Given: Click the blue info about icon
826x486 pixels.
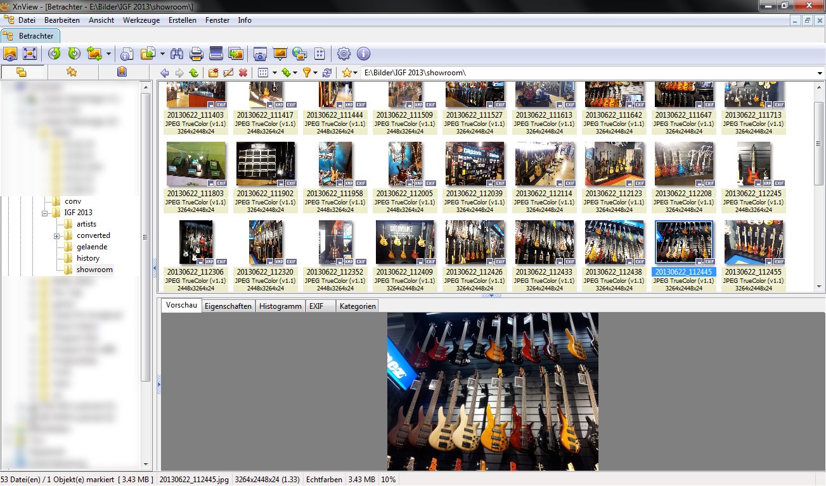Looking at the screenshot, I should pos(363,54).
